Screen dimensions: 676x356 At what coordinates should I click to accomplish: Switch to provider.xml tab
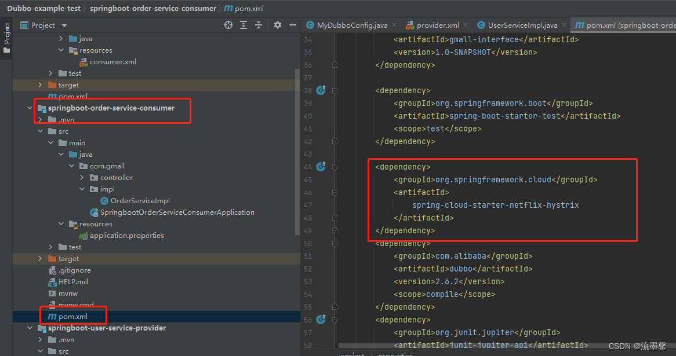(438, 25)
